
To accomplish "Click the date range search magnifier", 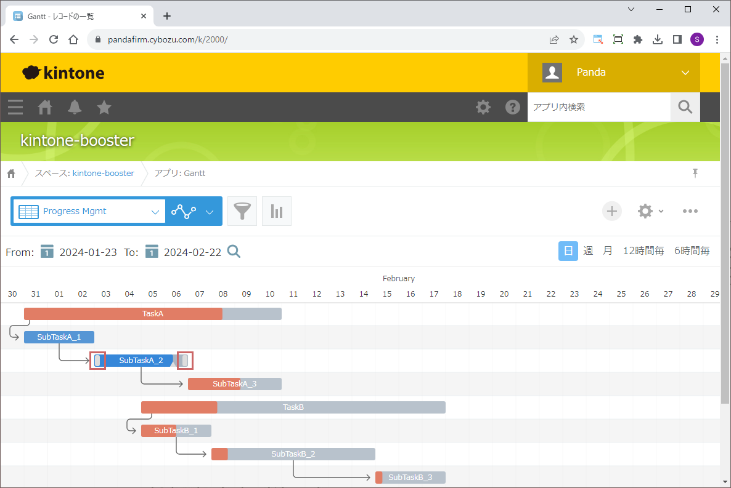I will click(x=234, y=251).
